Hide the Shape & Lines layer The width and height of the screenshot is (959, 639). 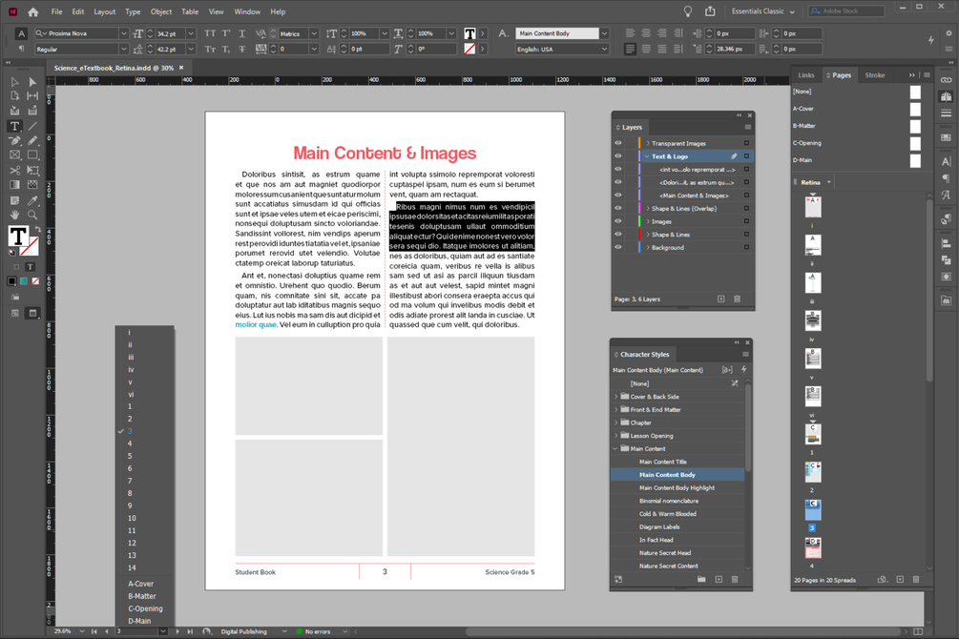click(617, 235)
